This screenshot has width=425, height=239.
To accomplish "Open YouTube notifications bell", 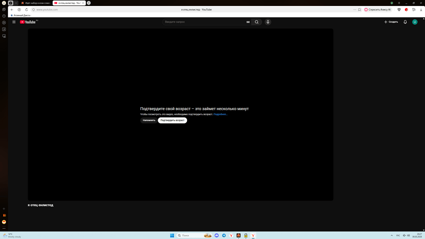I will click(x=405, y=22).
